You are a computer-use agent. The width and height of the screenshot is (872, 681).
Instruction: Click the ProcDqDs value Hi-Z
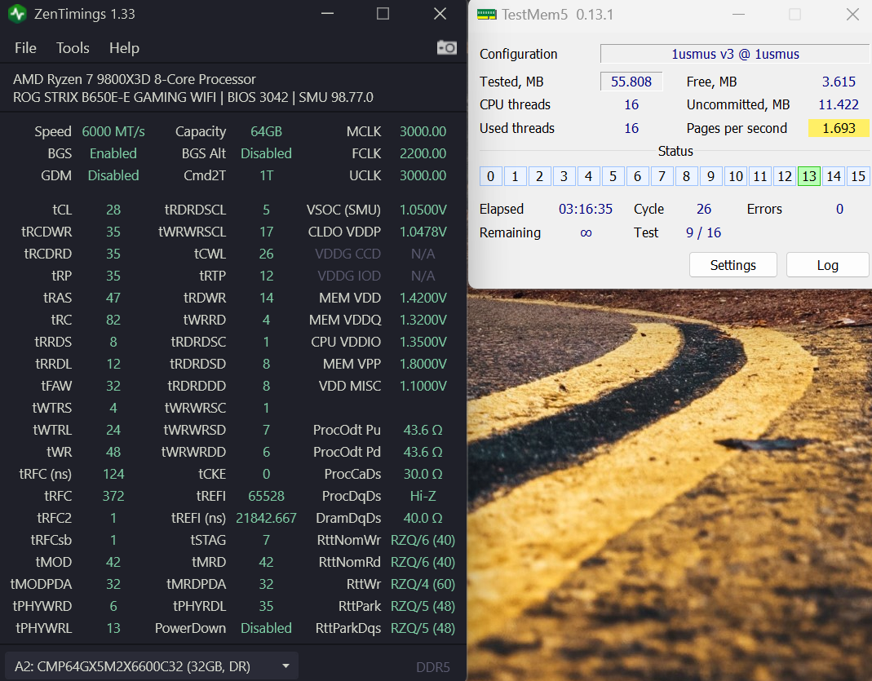[x=423, y=496]
